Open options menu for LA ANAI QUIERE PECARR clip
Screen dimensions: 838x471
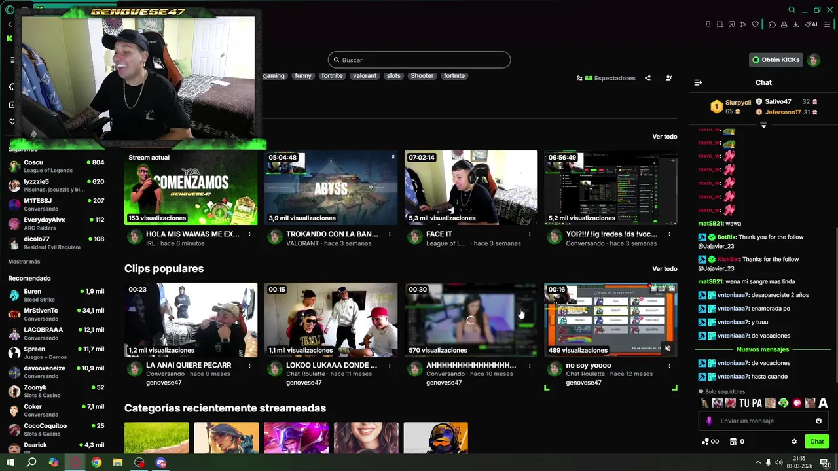249,366
